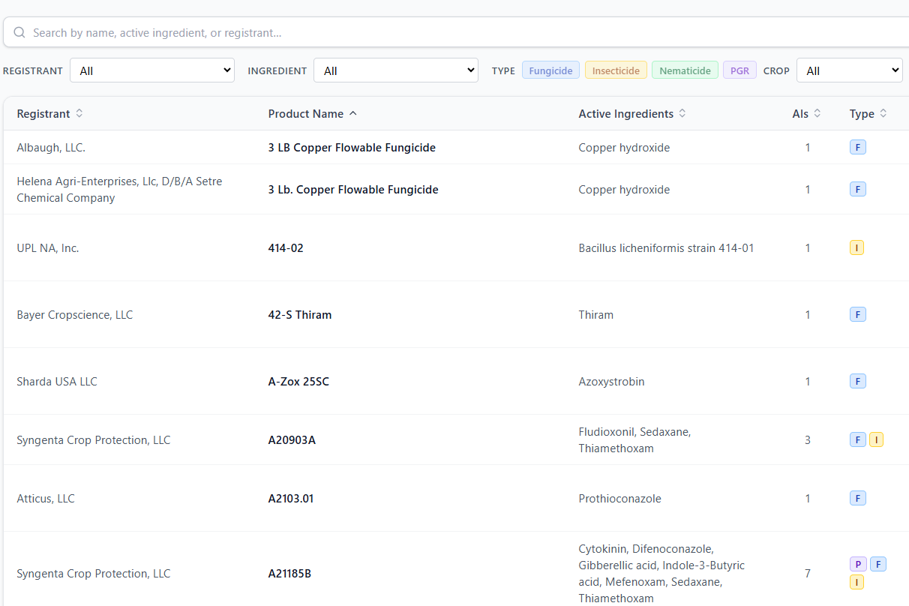Sort table by Registrant column
The height and width of the screenshot is (606, 909).
click(50, 114)
